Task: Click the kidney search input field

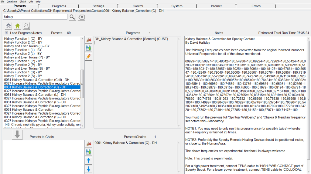Action: click(x=35, y=17)
